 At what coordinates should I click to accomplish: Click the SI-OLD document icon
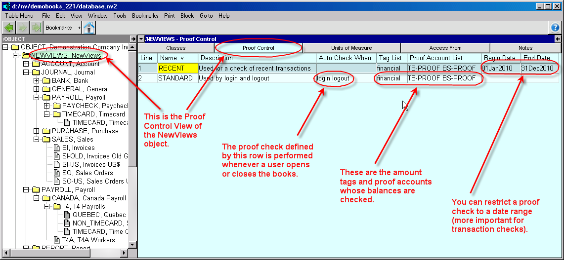pyautogui.click(x=56, y=156)
